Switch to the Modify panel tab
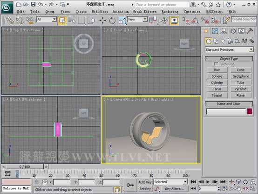 (215, 31)
